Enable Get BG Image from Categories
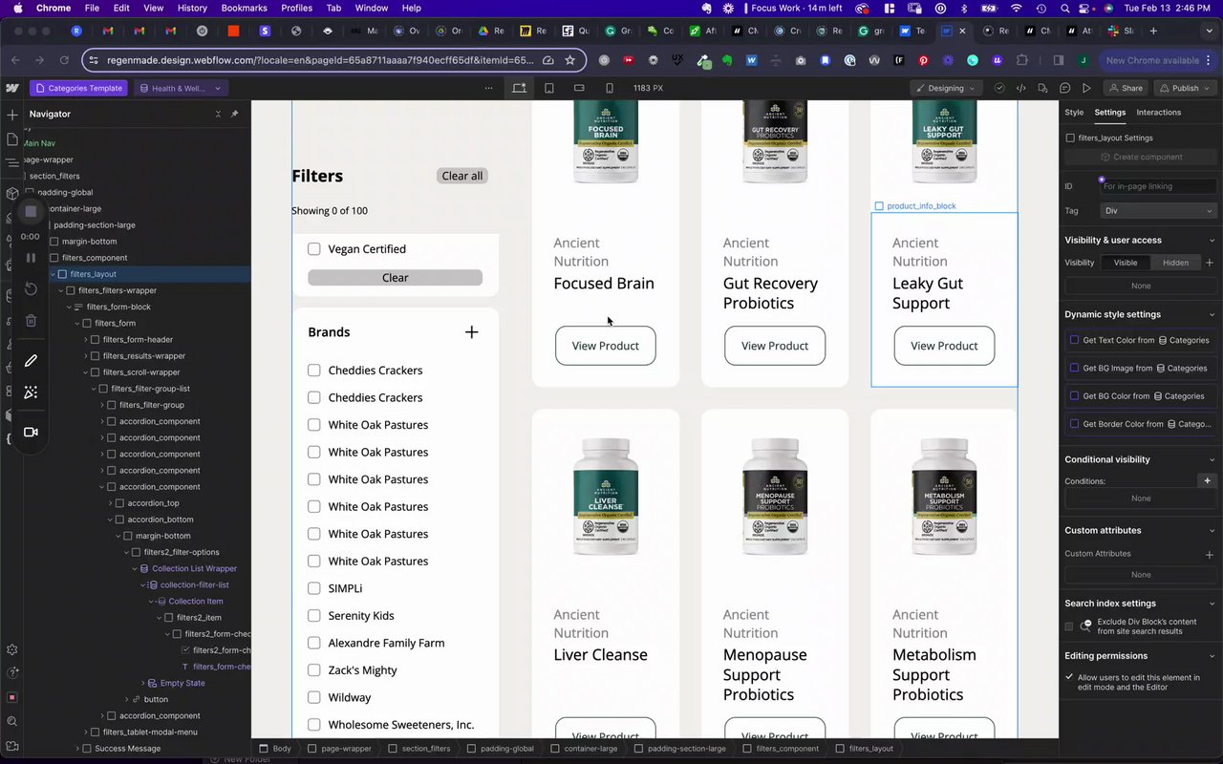Image resolution: width=1223 pixels, height=764 pixels. (1074, 368)
